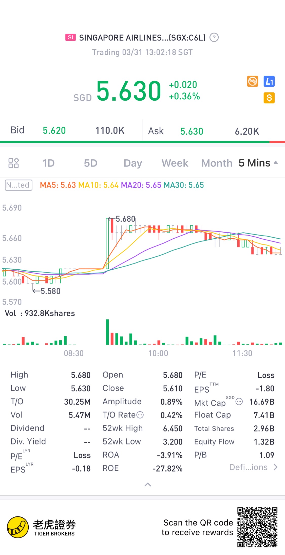Tap the 10:00 time axis label
The image size is (285, 555).
[x=158, y=353]
